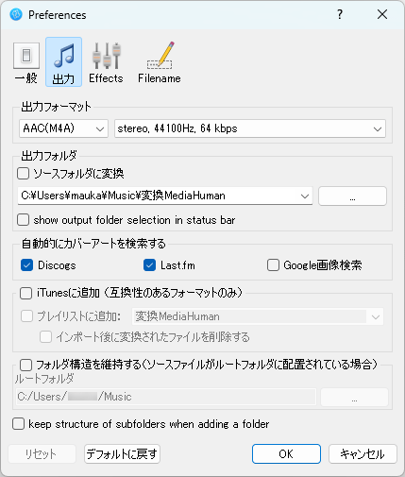The height and width of the screenshot is (477, 405).
Task: Click the question mark help button
Action: click(340, 14)
